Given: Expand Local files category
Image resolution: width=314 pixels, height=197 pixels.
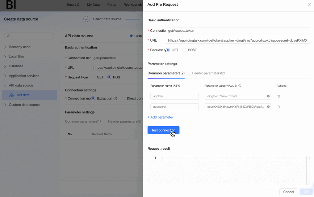Looking at the screenshot, I should point(5,57).
